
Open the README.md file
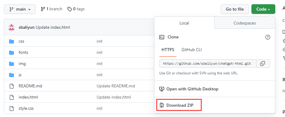pos(30,86)
